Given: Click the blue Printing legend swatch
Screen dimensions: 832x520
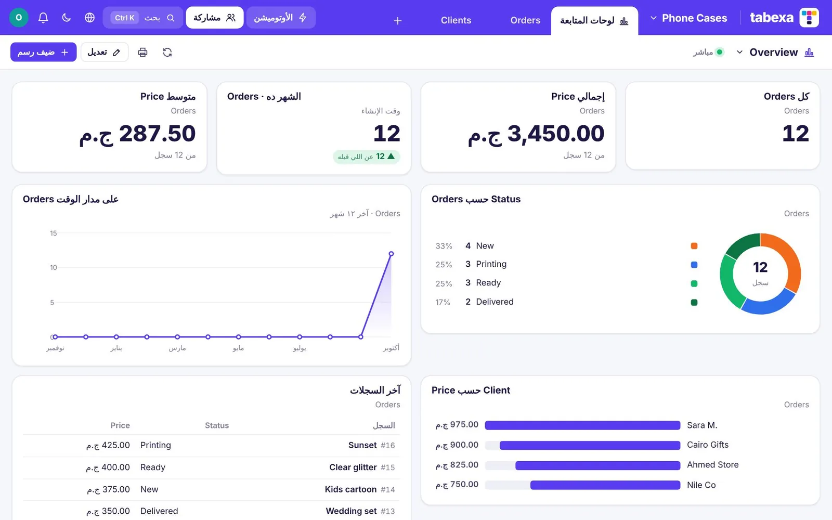Looking at the screenshot, I should click(x=694, y=265).
